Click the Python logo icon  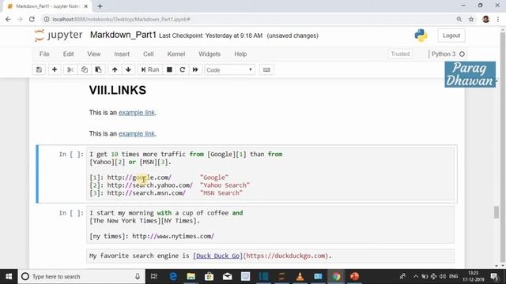[x=421, y=35]
